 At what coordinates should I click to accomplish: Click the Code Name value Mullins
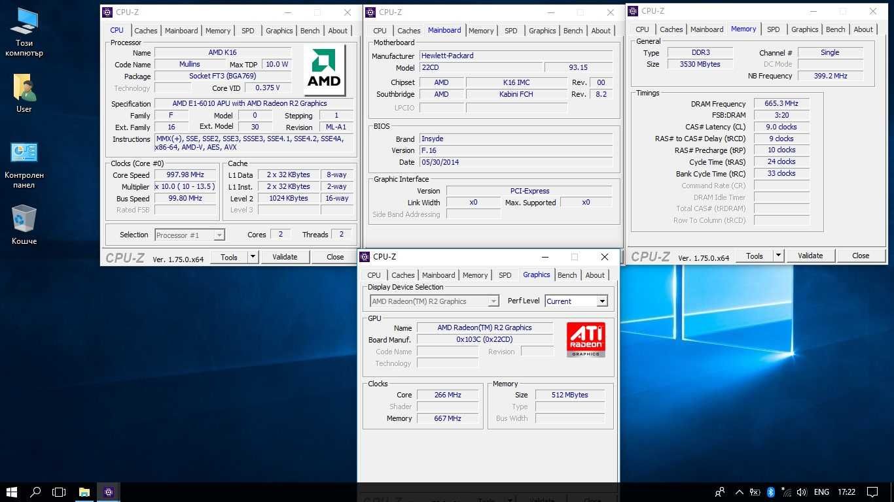190,65
